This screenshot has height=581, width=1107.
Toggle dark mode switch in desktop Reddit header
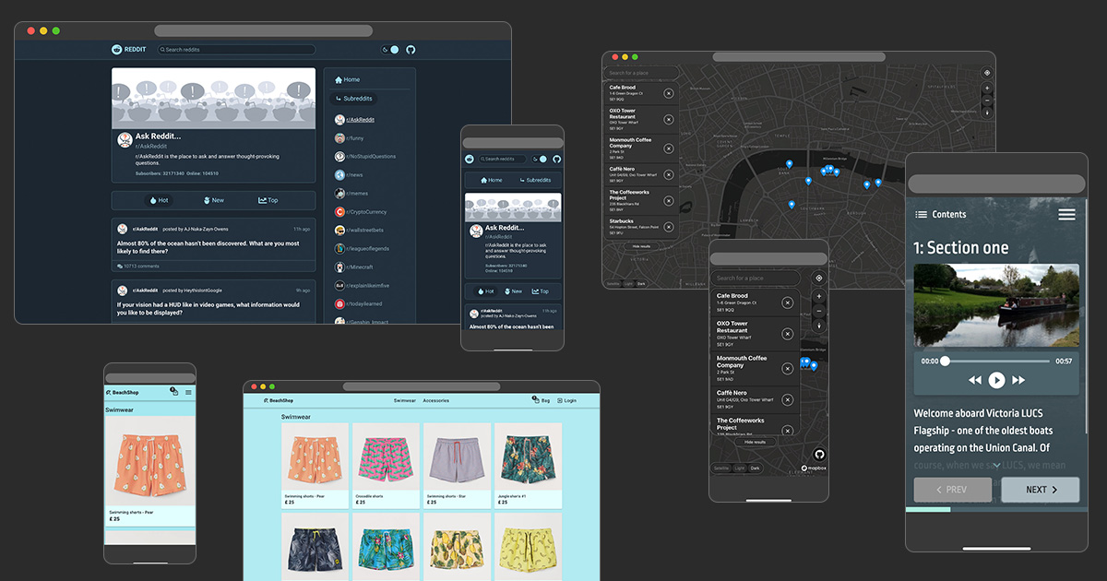pos(390,50)
